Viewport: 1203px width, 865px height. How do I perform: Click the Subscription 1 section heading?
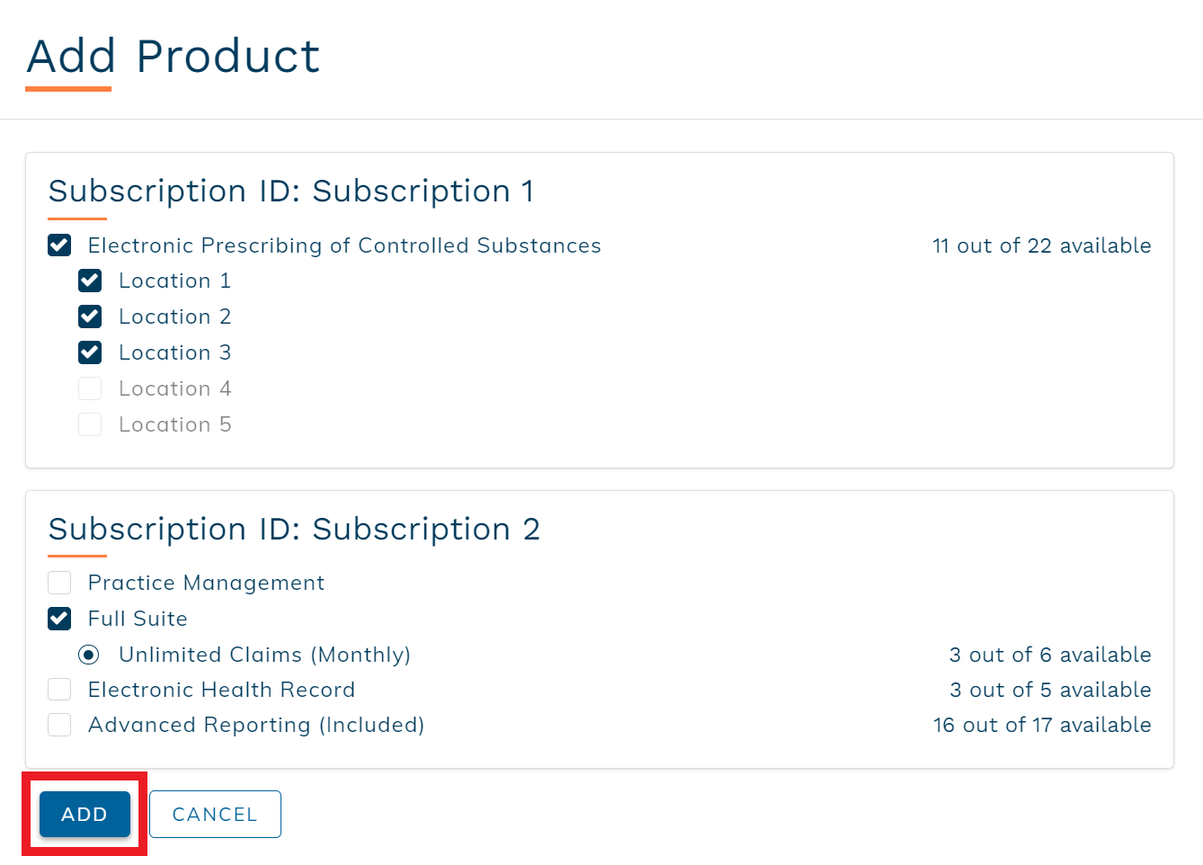pyautogui.click(x=291, y=191)
